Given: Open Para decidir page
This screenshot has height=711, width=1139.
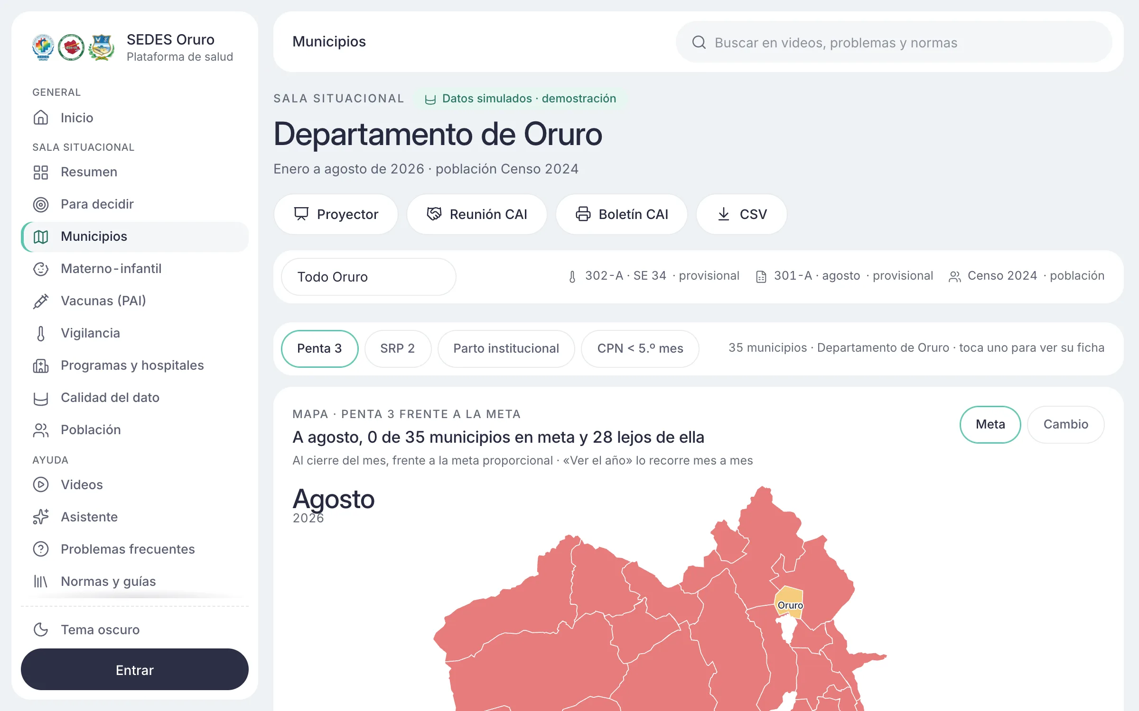Looking at the screenshot, I should click(x=135, y=204).
